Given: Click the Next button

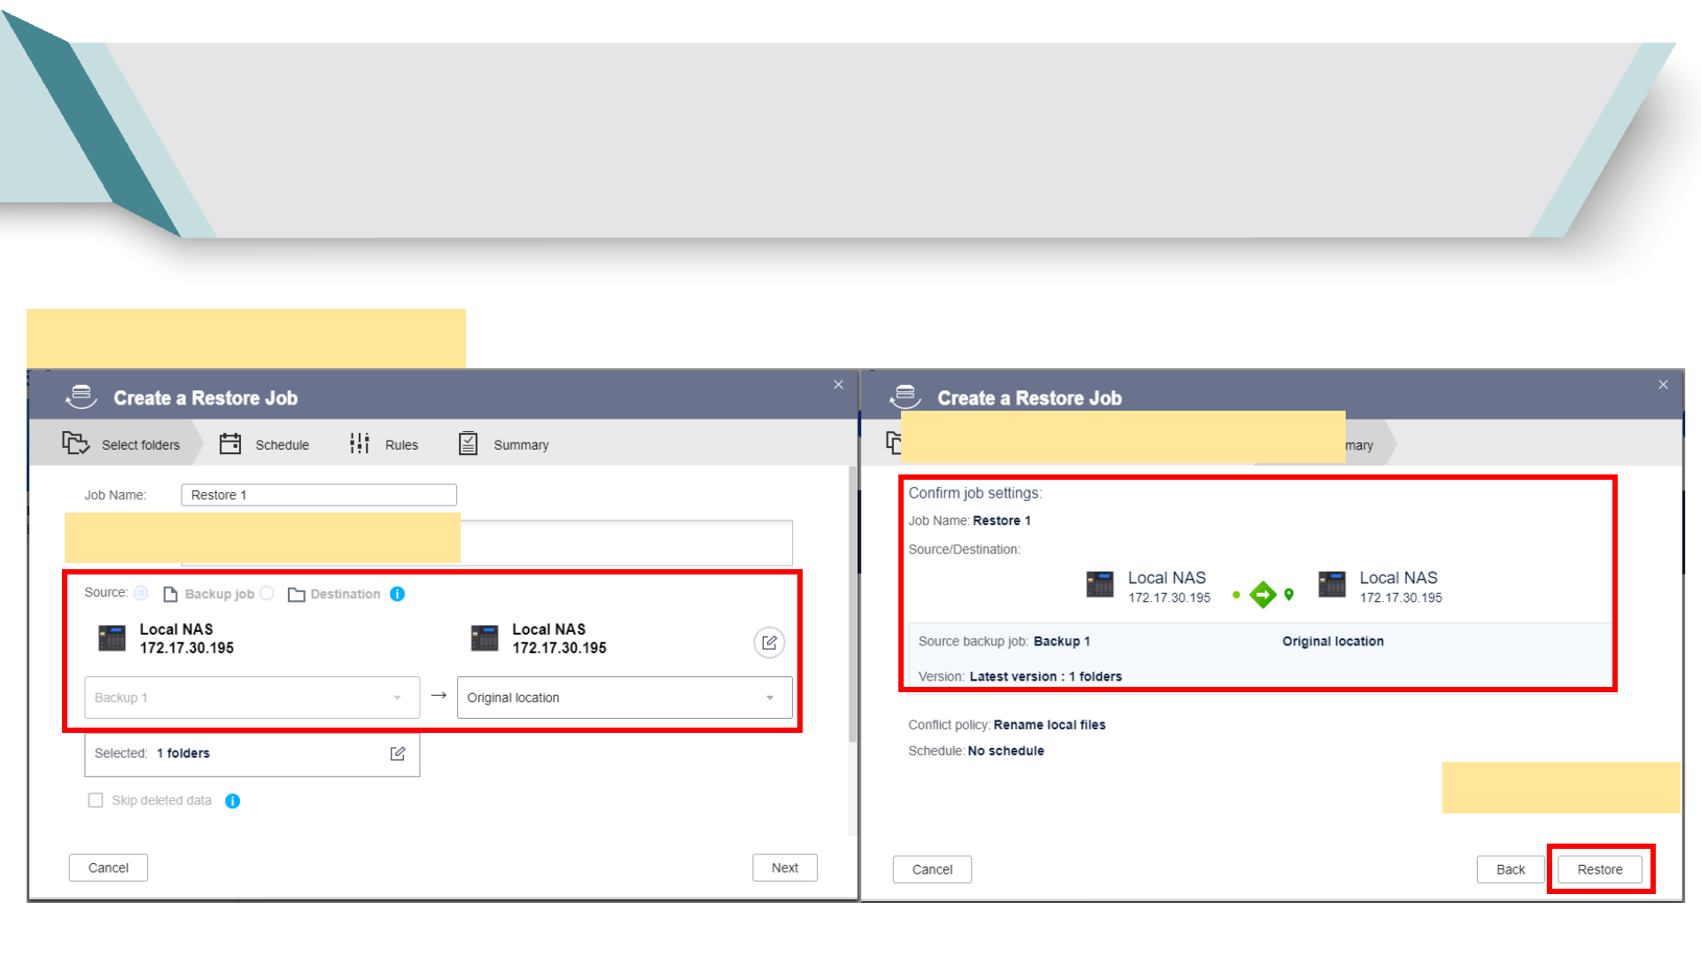Looking at the screenshot, I should coord(785,867).
